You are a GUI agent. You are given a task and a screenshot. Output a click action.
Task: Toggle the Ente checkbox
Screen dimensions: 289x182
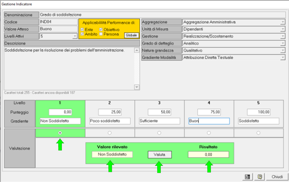point(82,30)
